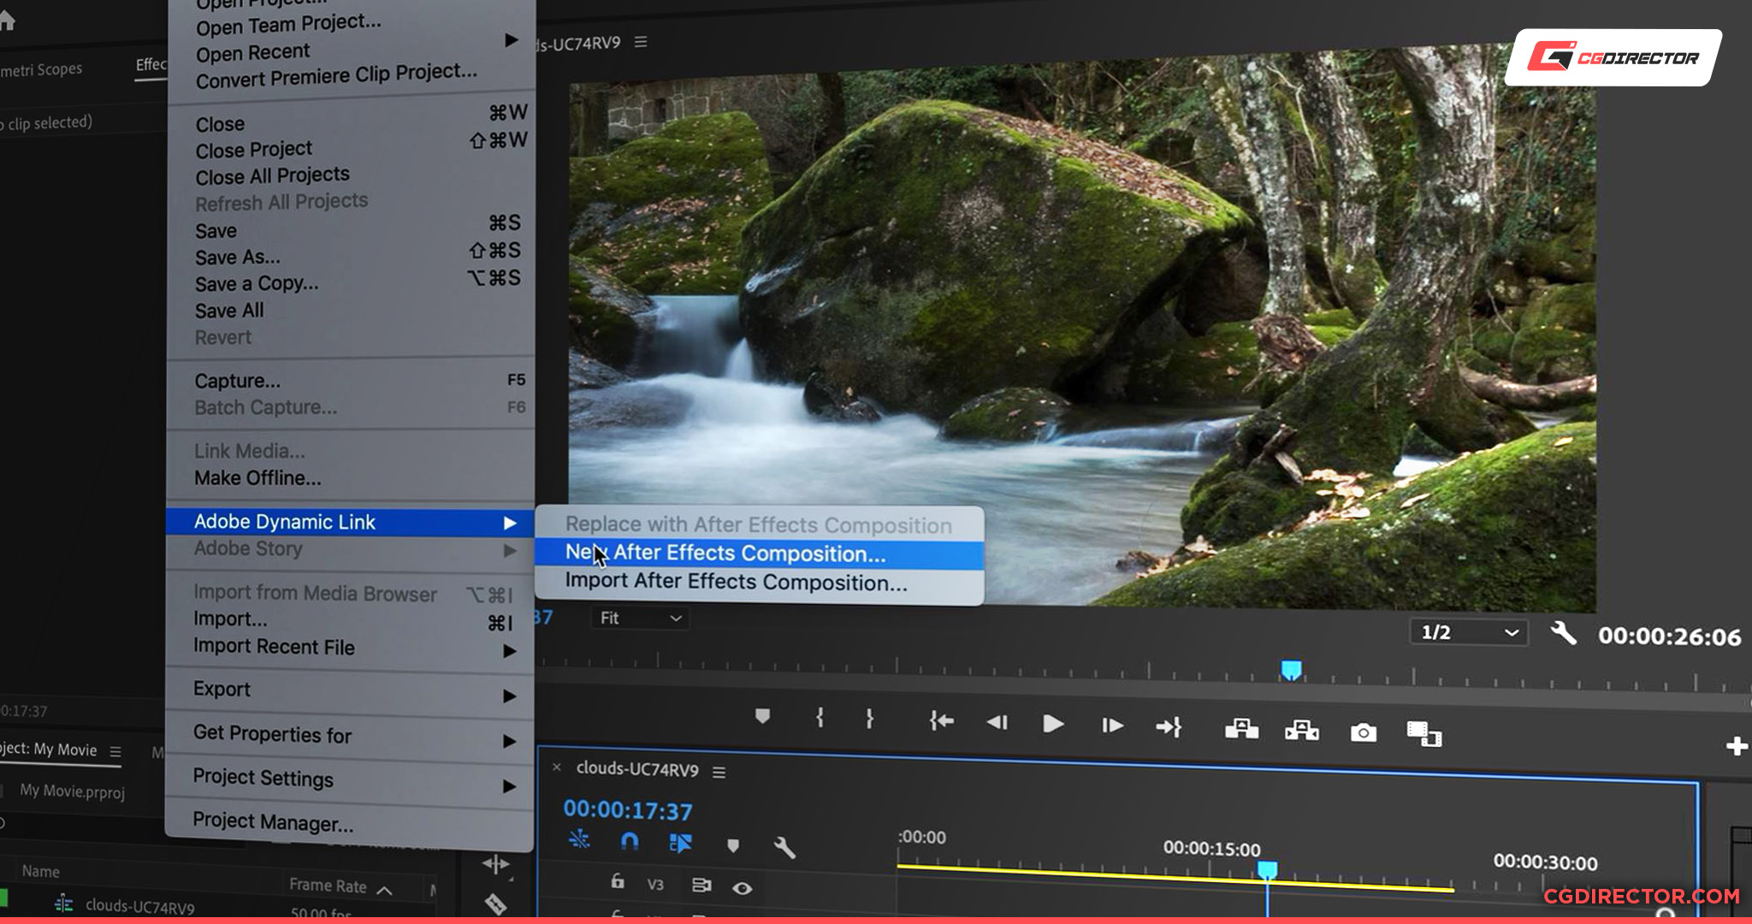This screenshot has width=1752, height=924.
Task: Open the button editor plus icon
Action: point(1737,746)
